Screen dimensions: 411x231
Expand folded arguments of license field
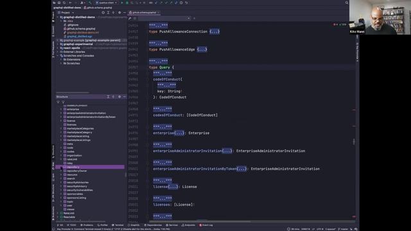pyautogui.click(x=173, y=187)
